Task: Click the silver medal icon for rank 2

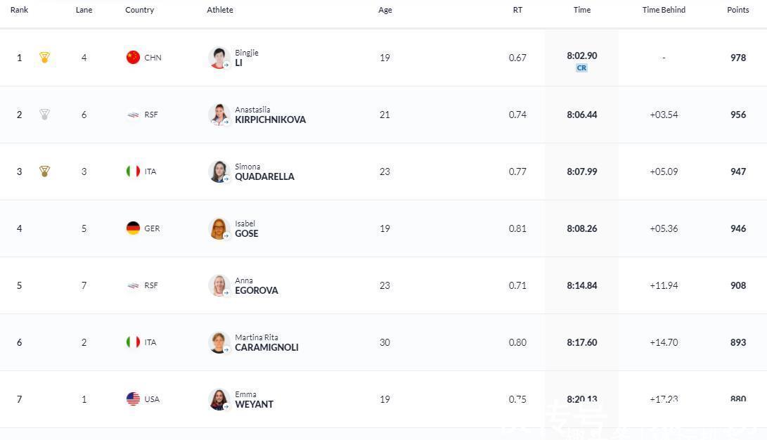Action: tap(44, 115)
